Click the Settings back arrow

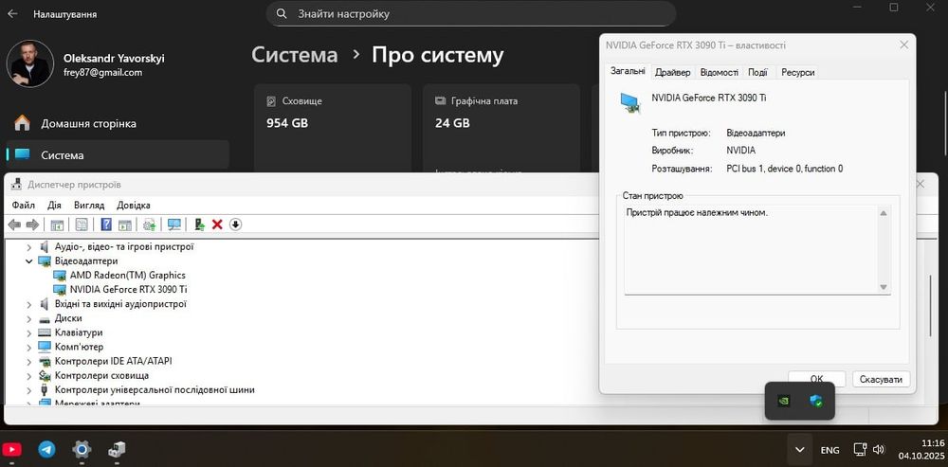[12, 13]
